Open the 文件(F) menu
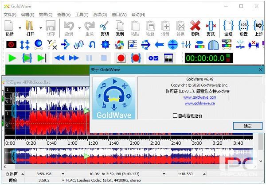266x185 pixels. (x=10, y=15)
